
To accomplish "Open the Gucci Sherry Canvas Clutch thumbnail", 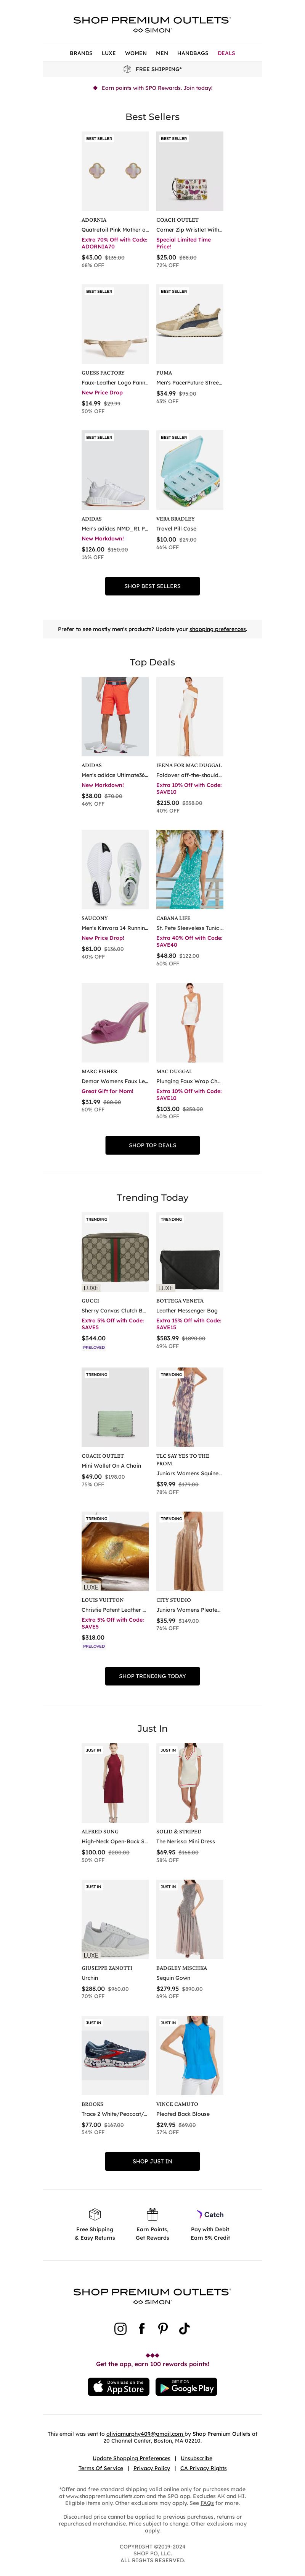I will (x=115, y=1253).
